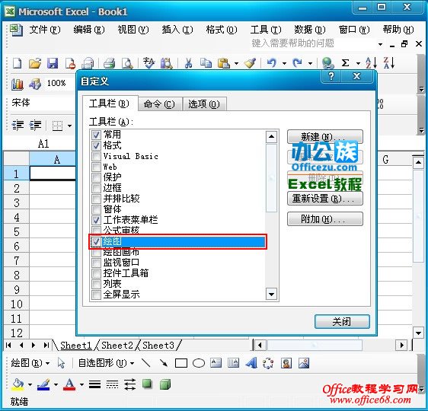Click the 附加(H) button
This screenshot has width=428, height=411.
325,218
